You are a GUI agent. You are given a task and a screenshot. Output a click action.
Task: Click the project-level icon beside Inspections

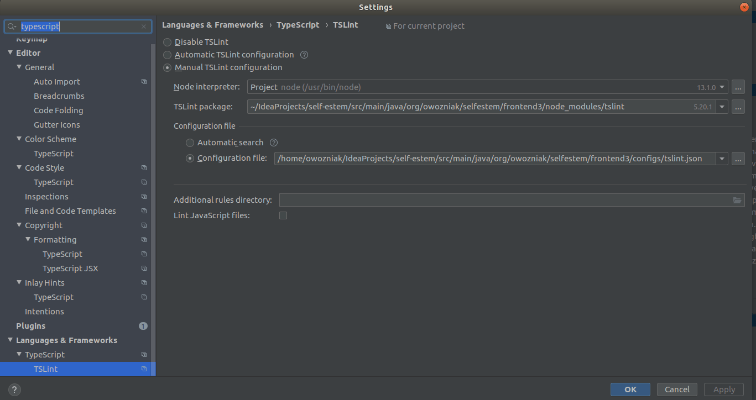(144, 197)
